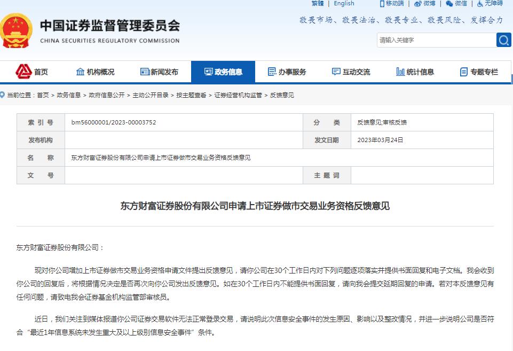
Task: Switch language to English
Action: click(x=343, y=4)
